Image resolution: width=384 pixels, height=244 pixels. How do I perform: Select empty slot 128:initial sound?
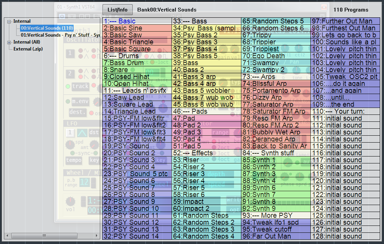(337, 236)
